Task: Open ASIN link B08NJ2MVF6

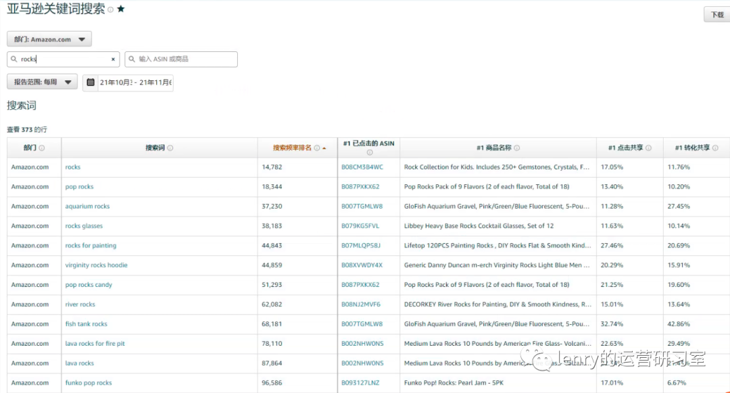Action: 361,304
